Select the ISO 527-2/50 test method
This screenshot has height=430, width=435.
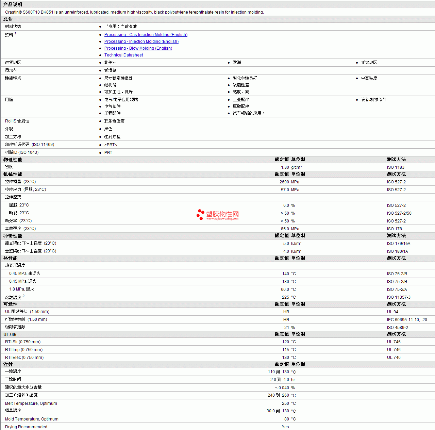399,213
